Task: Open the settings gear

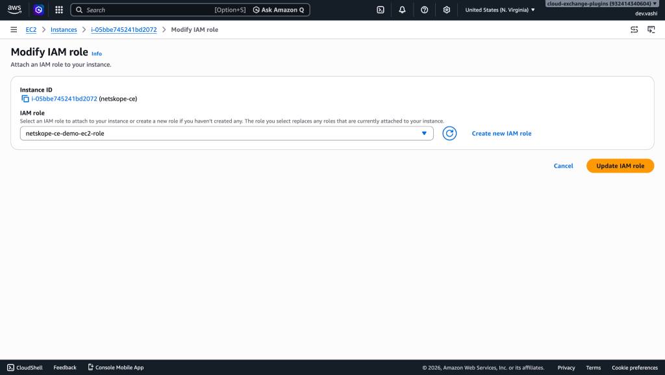Action: pyautogui.click(x=447, y=10)
